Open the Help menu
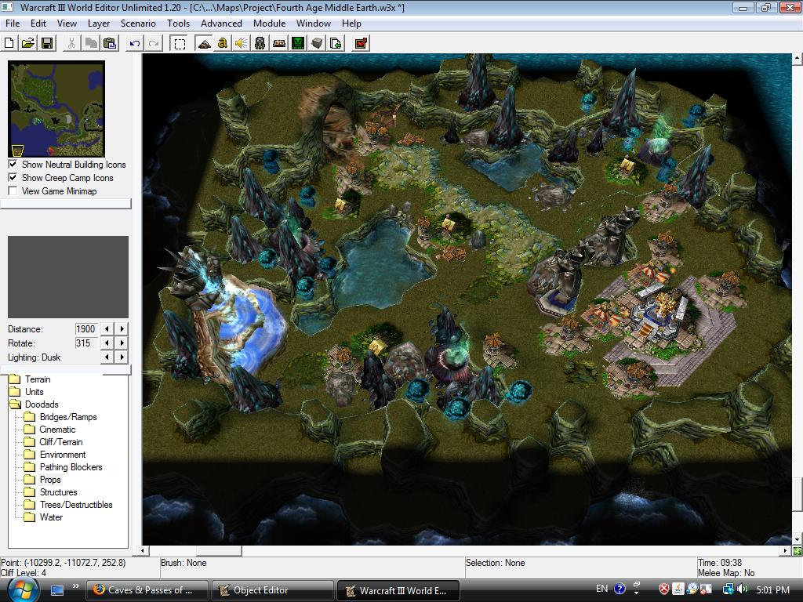Image resolution: width=803 pixels, height=602 pixels. [351, 24]
